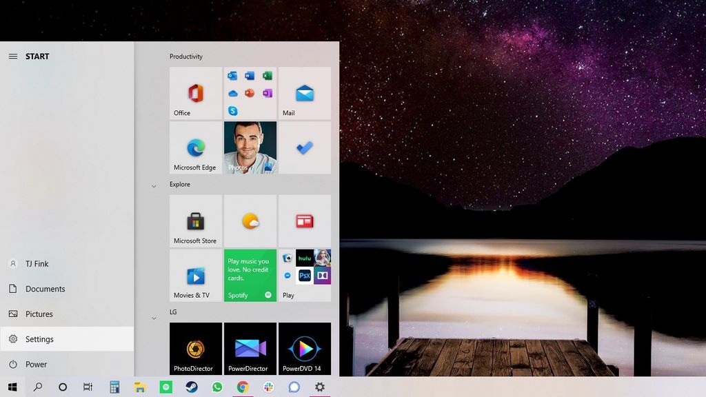The width and height of the screenshot is (706, 397).
Task: Launch the Weather app tile
Action: tap(250, 221)
